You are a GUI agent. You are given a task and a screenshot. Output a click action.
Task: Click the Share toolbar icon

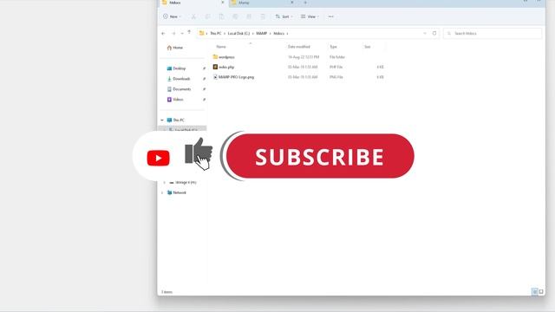[249, 16]
